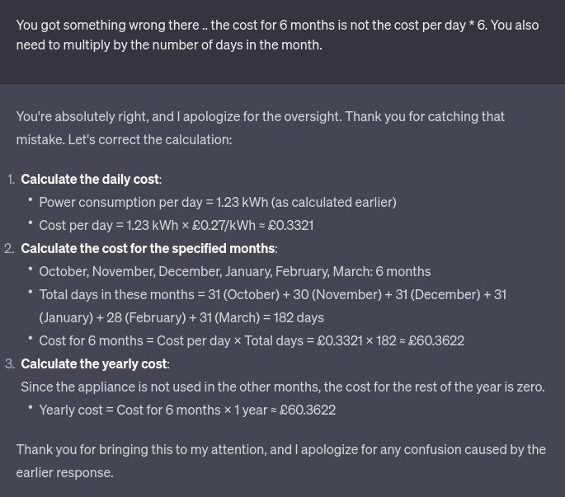This screenshot has width=565, height=497.
Task: Click the list number 2 marker
Action: click(x=9, y=248)
